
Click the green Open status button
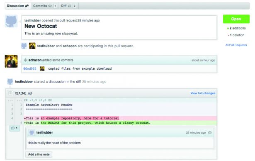coord(236,19)
